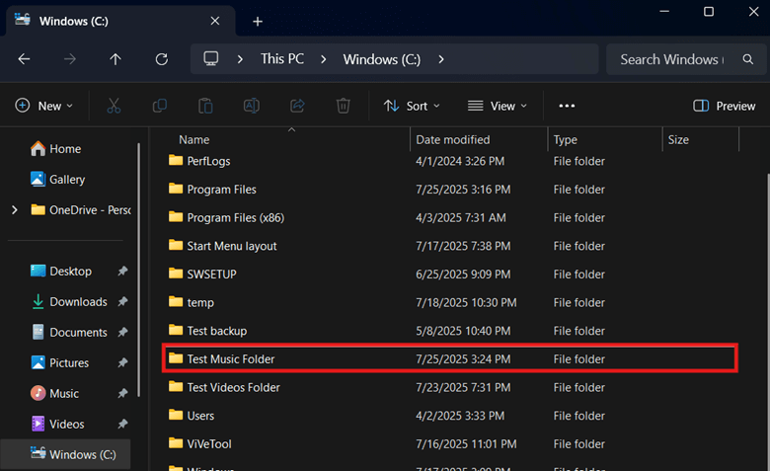
Task: Click the Delete trash icon
Action: pyautogui.click(x=343, y=106)
